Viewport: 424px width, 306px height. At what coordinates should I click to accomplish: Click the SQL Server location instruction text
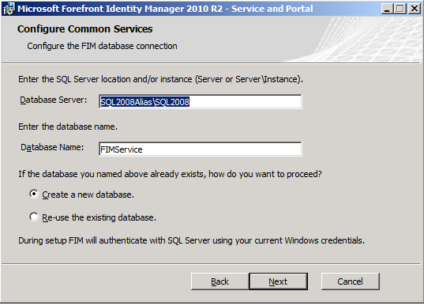(x=160, y=79)
